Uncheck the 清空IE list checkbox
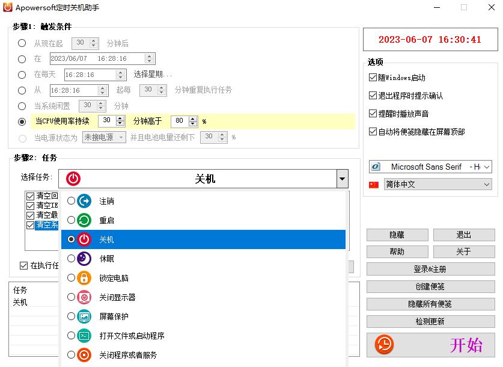 coord(30,206)
